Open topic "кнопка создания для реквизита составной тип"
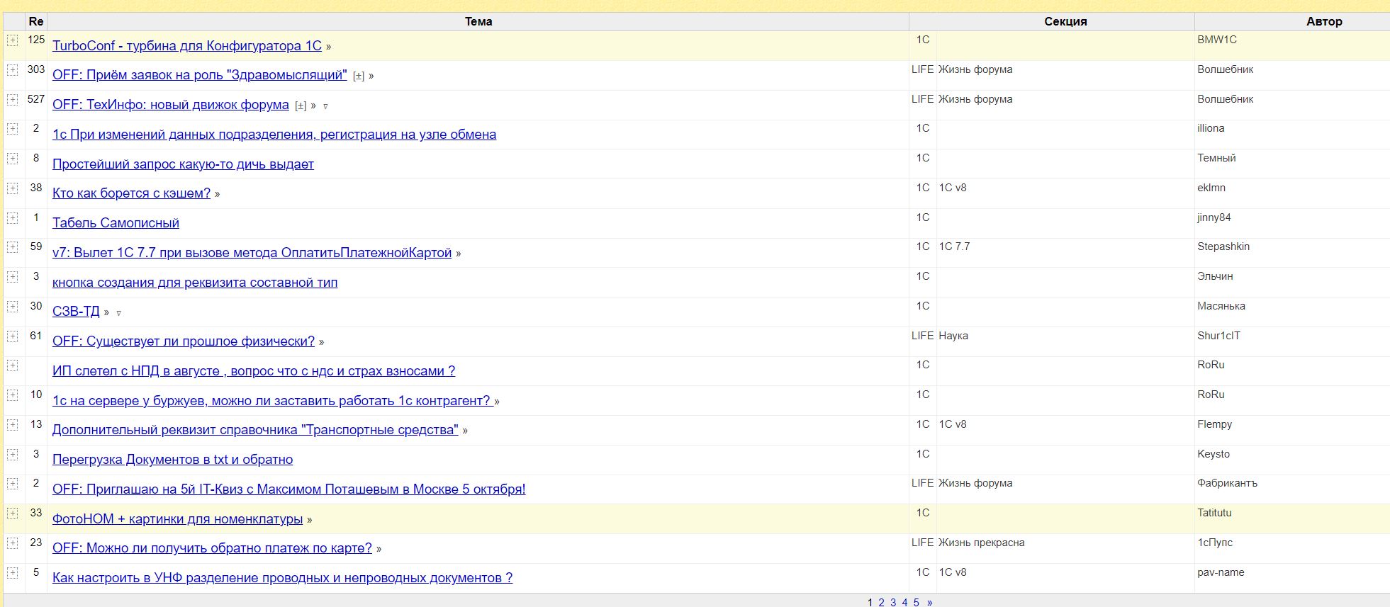This screenshot has width=1390, height=607. pyautogui.click(x=195, y=283)
